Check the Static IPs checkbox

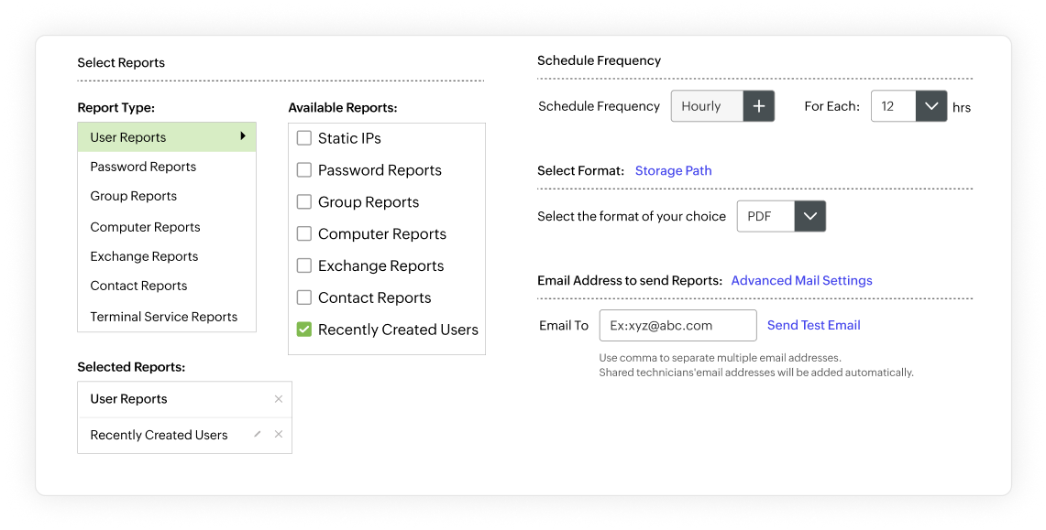click(303, 137)
